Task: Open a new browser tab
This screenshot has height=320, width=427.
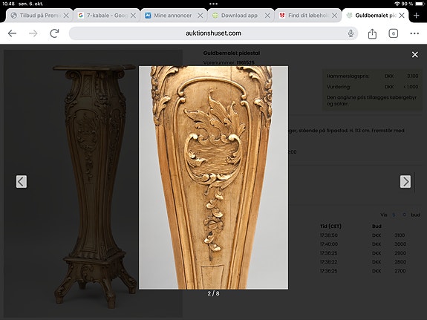Action: click(417, 16)
